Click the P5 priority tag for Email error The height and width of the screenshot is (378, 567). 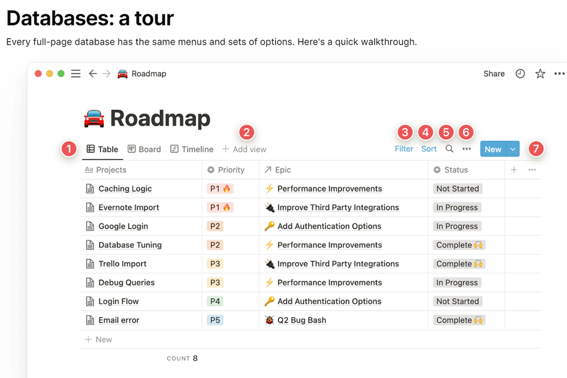coord(215,320)
